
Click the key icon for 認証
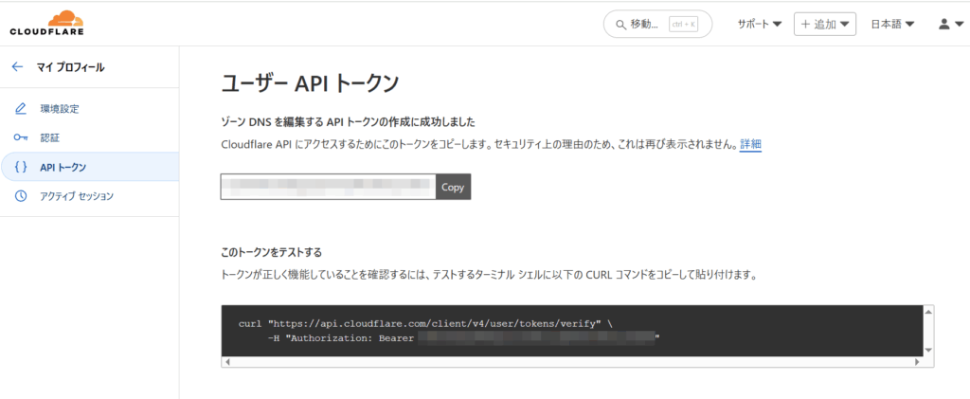pyautogui.click(x=21, y=138)
